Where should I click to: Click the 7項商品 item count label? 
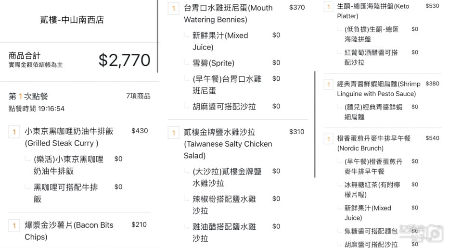pos(138,96)
